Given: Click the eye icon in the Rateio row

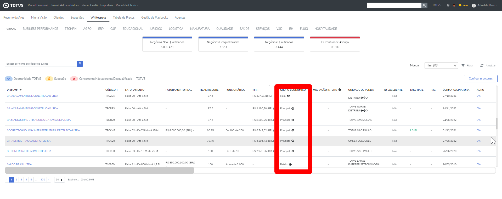Looking at the screenshot, I should [x=290, y=164].
